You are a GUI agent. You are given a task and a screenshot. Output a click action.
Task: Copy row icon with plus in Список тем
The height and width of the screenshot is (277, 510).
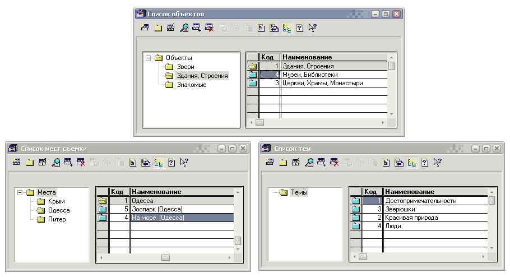click(321, 162)
